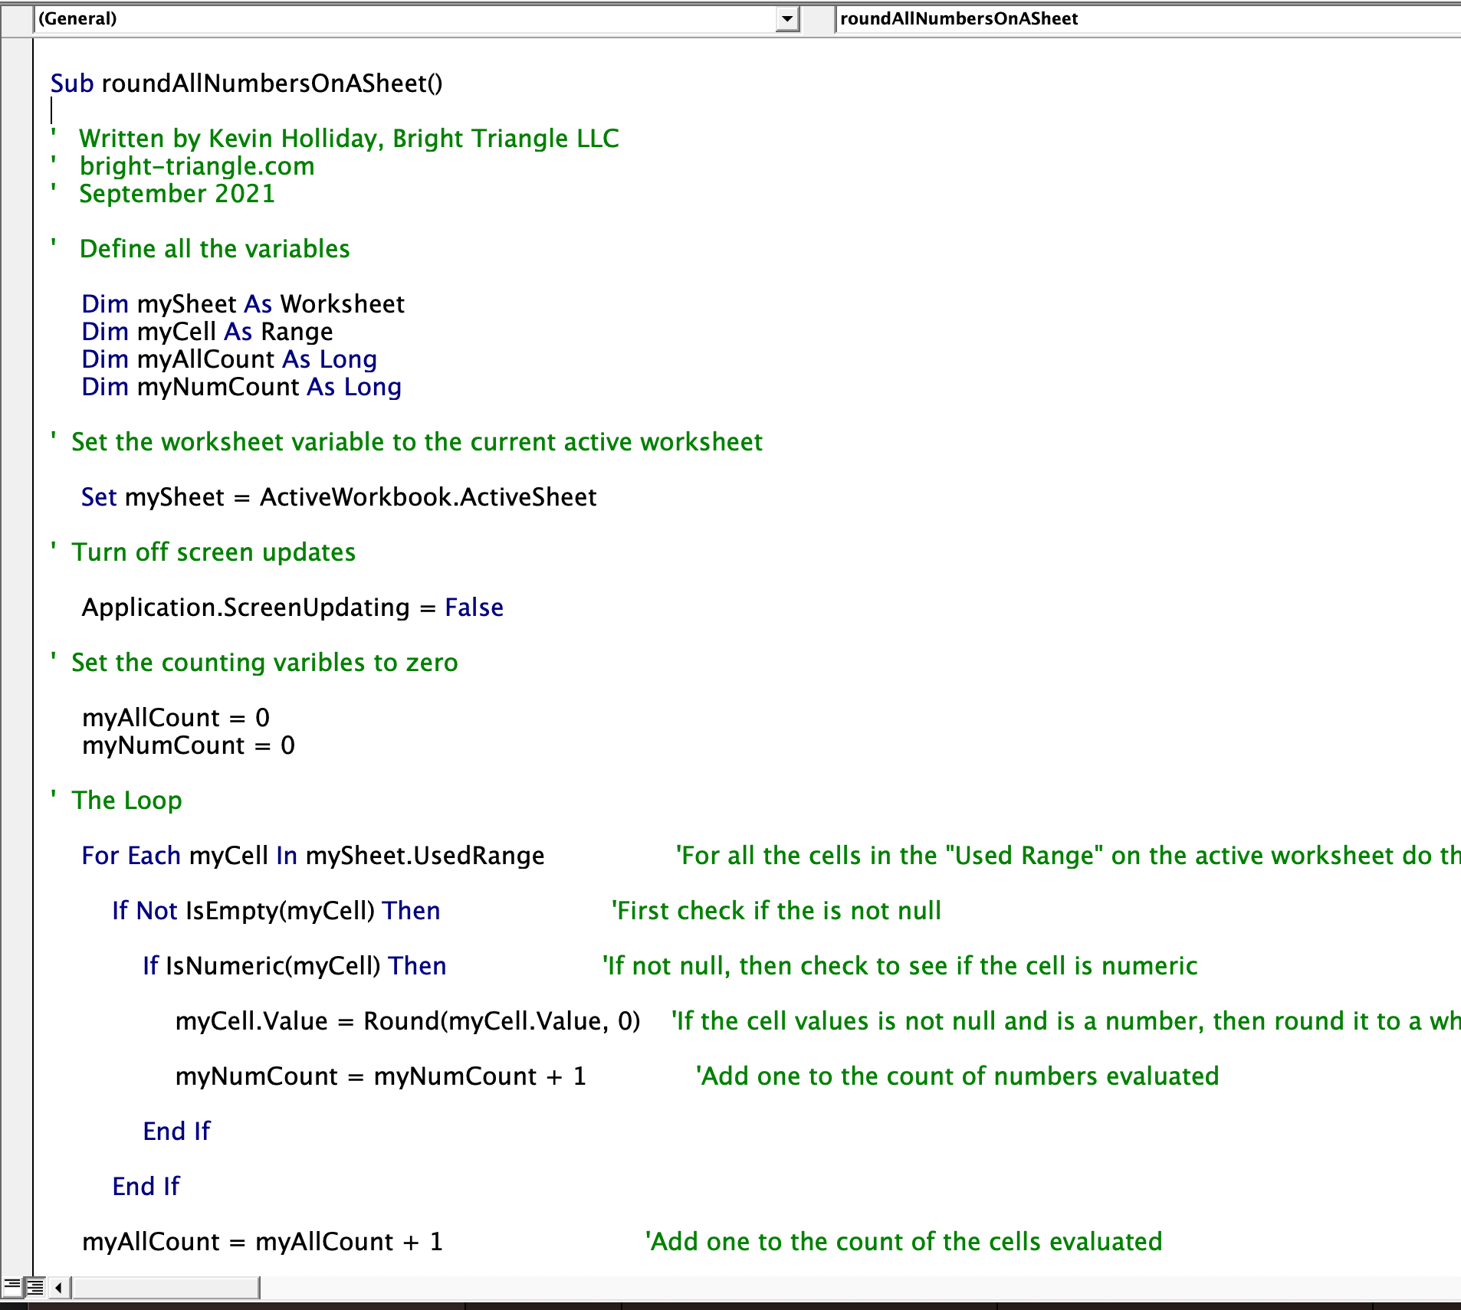Click the line 'myNumCount = myNumCount + 1'
Image resolution: width=1461 pixels, height=1310 pixels.
pyautogui.click(x=381, y=1076)
